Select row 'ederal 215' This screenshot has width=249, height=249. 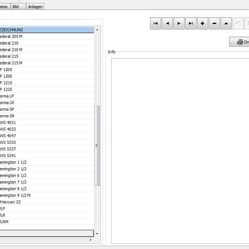point(47,56)
